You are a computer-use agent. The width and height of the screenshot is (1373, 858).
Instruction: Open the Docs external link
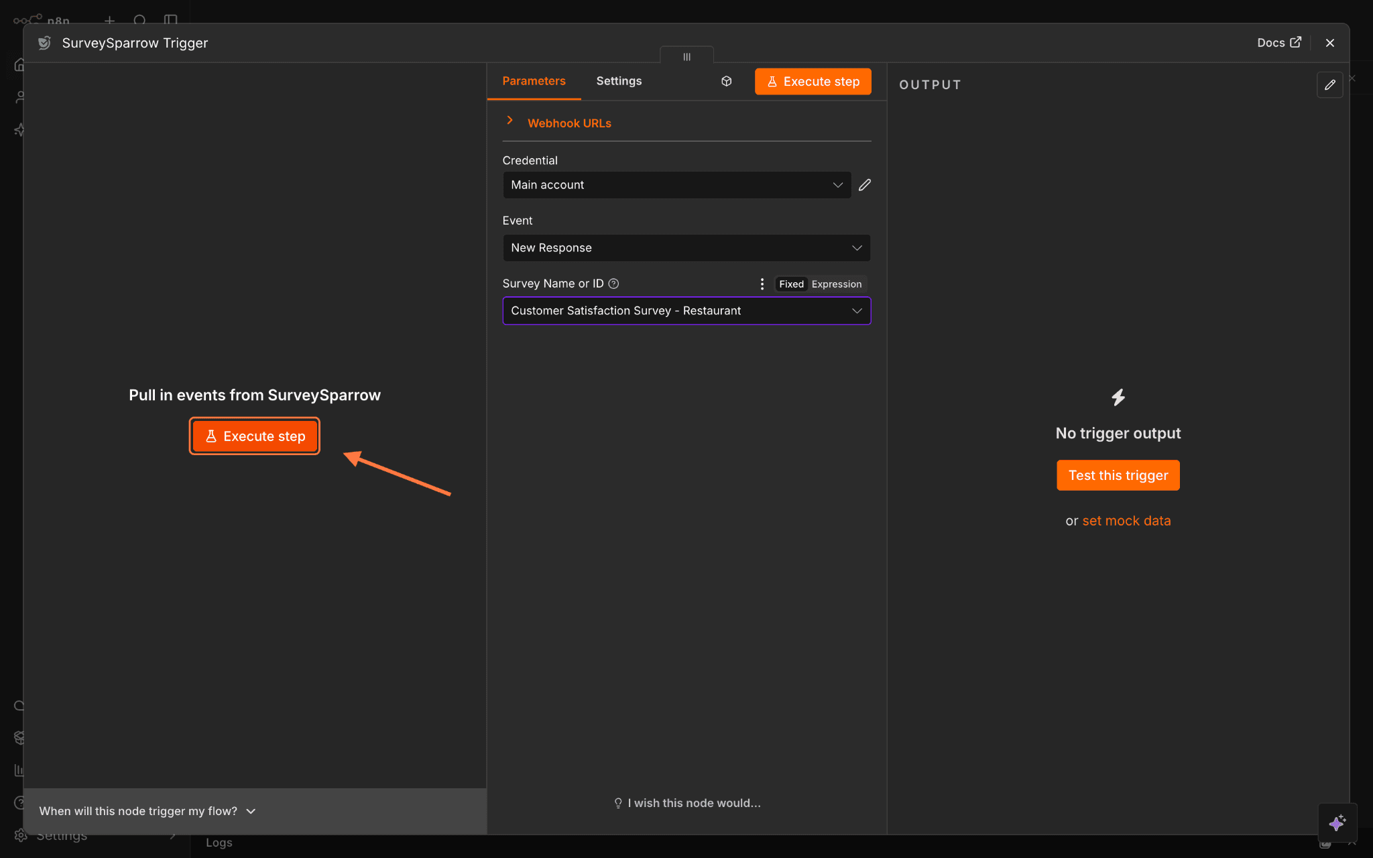(x=1279, y=42)
